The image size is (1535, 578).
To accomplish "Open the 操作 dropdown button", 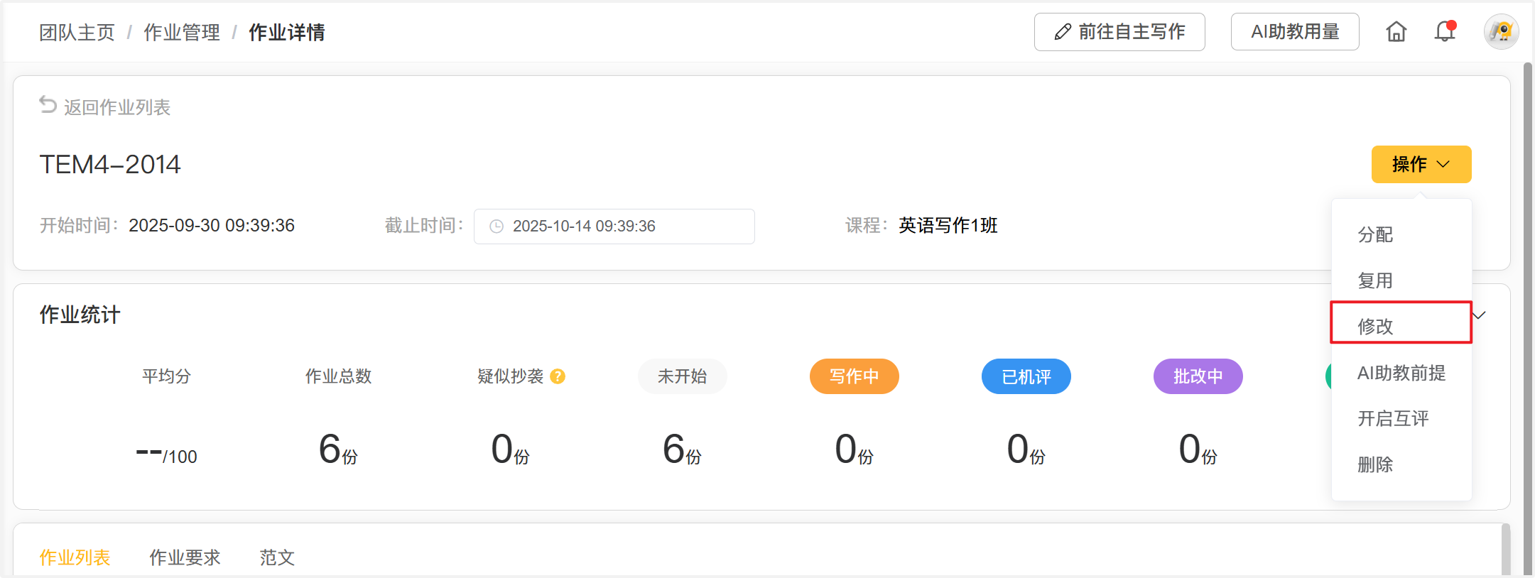I will click(1421, 164).
